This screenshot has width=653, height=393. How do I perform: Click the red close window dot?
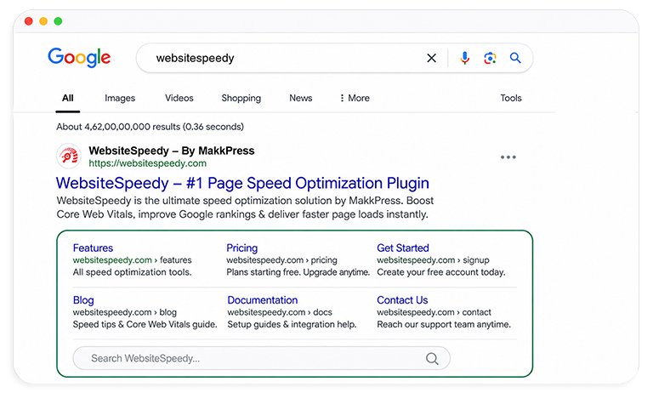coord(29,21)
